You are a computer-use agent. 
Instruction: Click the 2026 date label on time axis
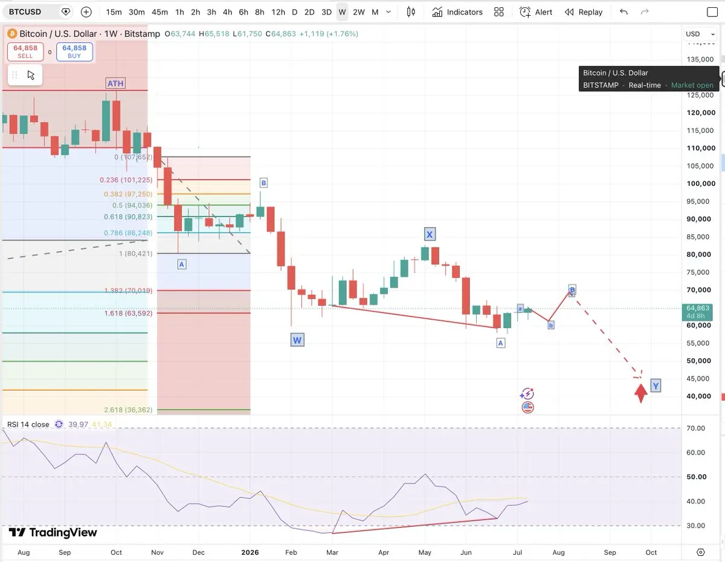(250, 552)
